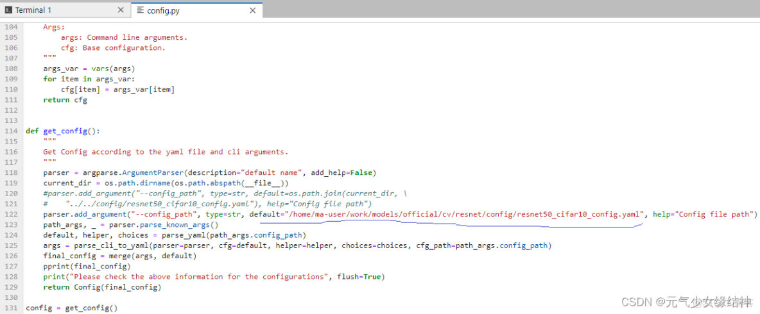Screen dimensions: 760x314
Task: Click 'for item in args_var:' line
Action: [x=89, y=79]
